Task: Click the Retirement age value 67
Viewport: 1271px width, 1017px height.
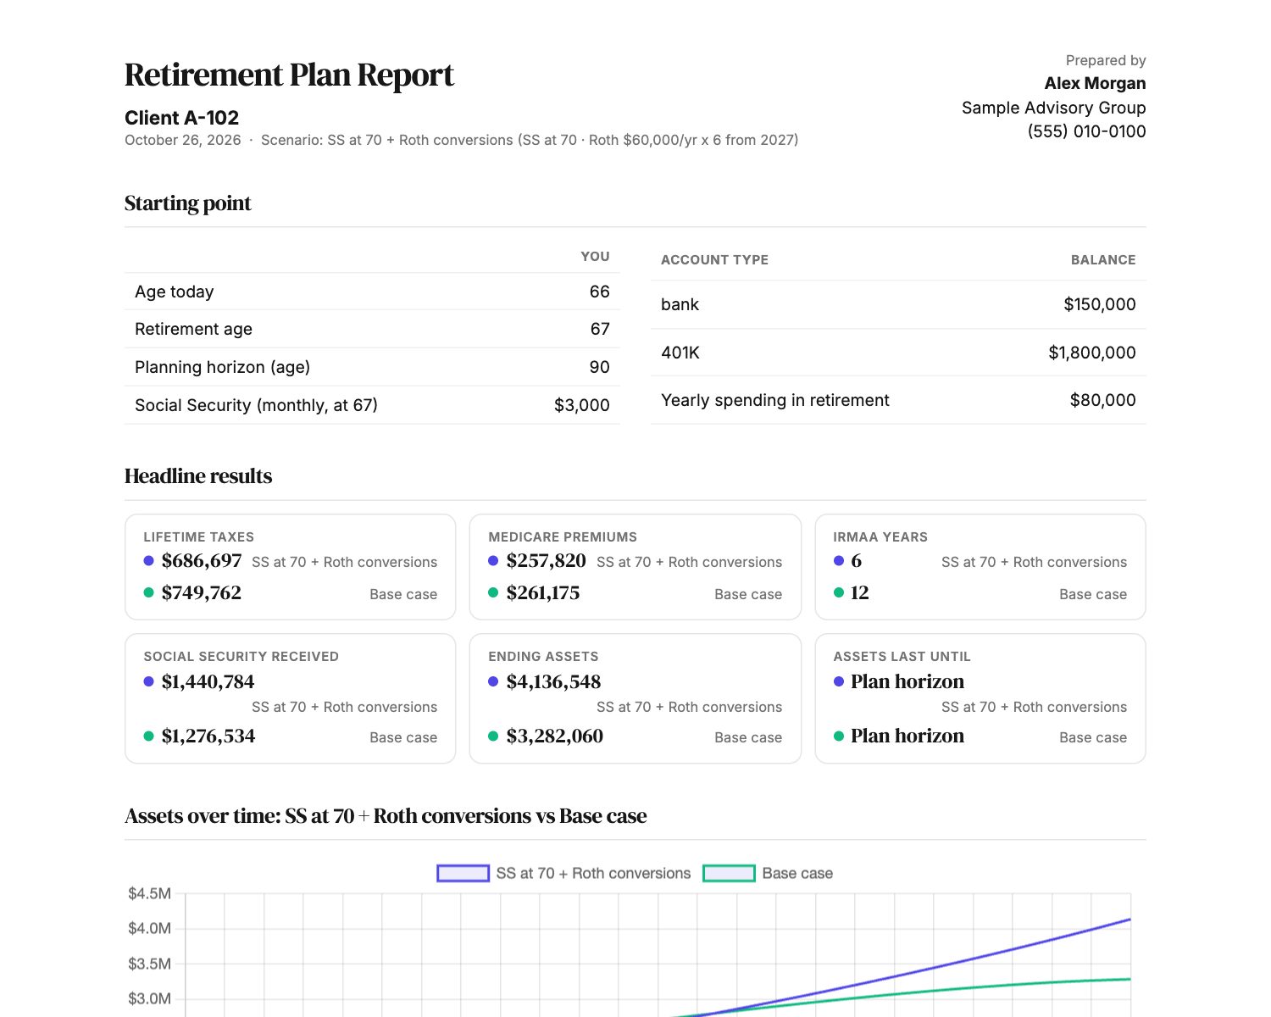Action: 600,329
